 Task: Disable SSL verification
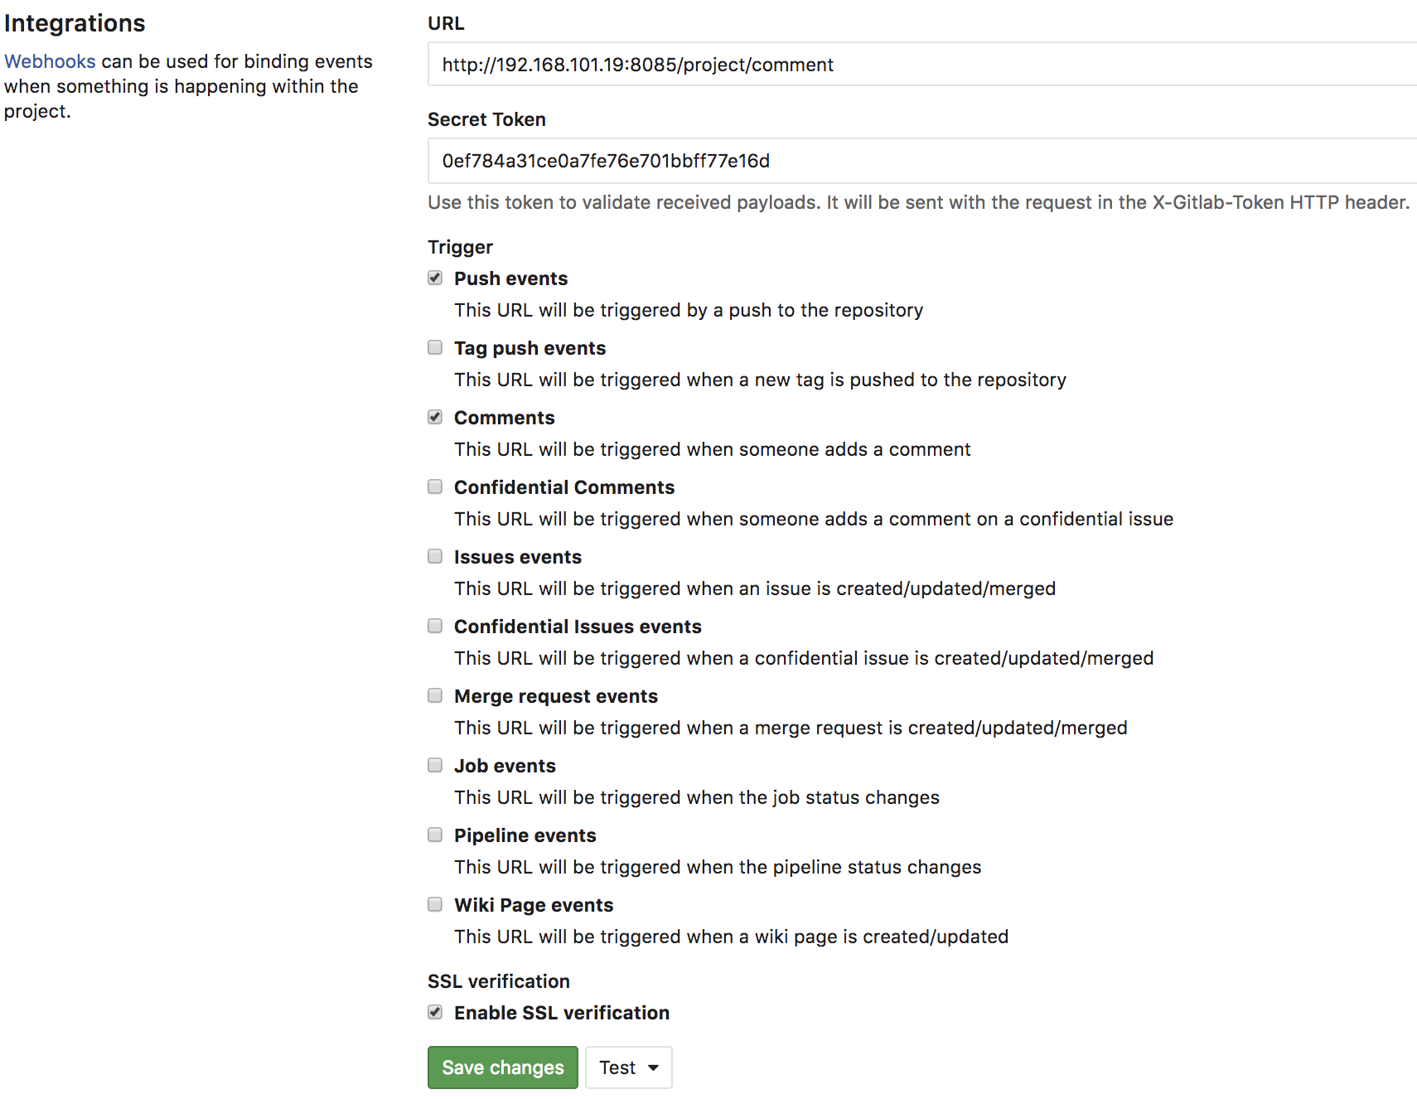435,1012
